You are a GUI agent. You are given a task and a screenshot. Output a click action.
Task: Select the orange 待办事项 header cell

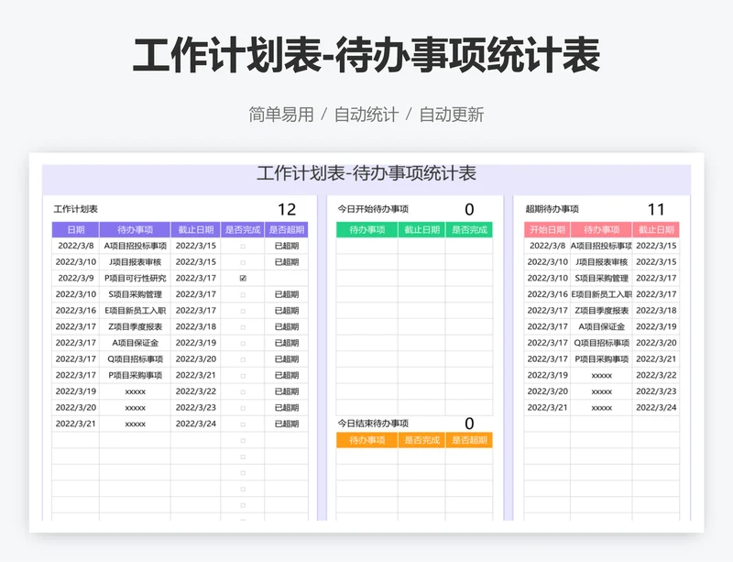(366, 440)
